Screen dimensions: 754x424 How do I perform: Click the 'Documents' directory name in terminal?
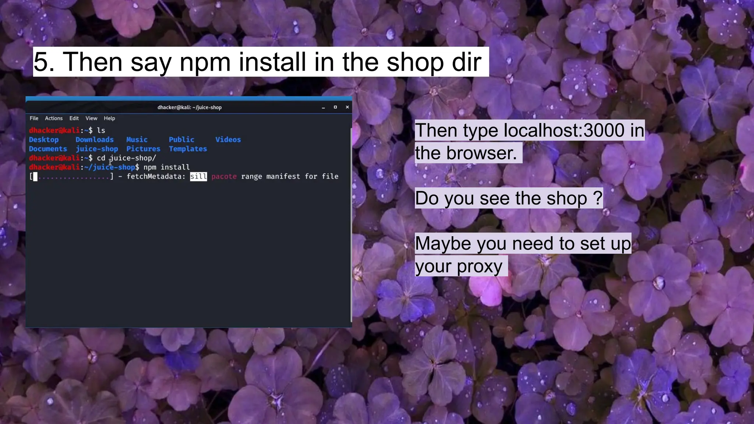tap(48, 149)
